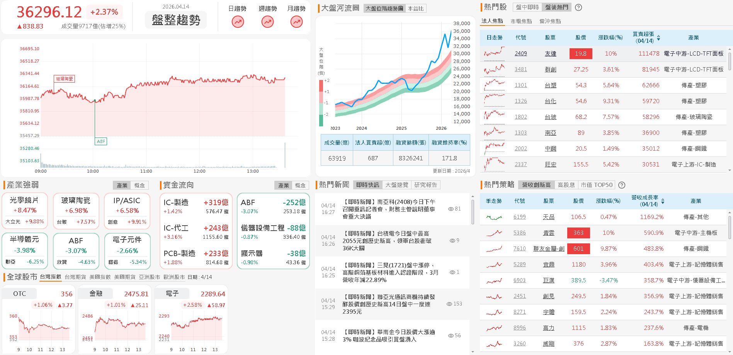
Task: Open the OTC index mini chart
Action: click(x=38, y=320)
